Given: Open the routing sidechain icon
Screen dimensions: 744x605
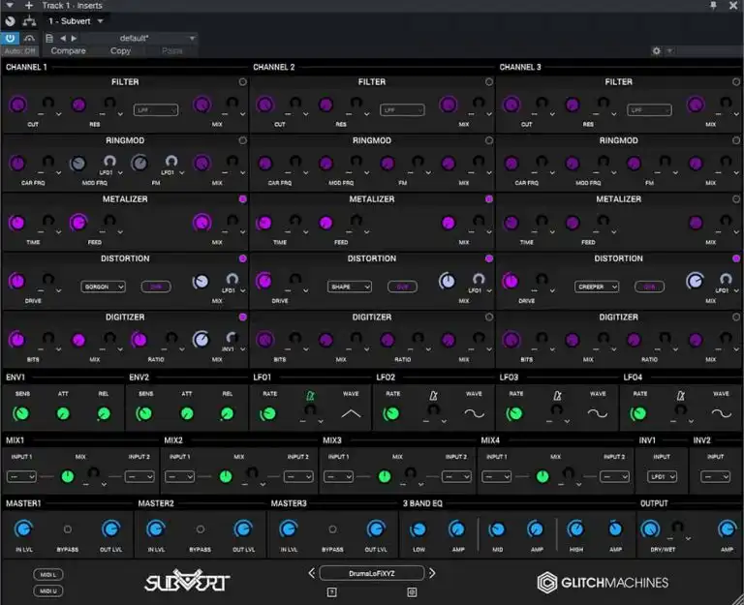Looking at the screenshot, I should [29, 21].
